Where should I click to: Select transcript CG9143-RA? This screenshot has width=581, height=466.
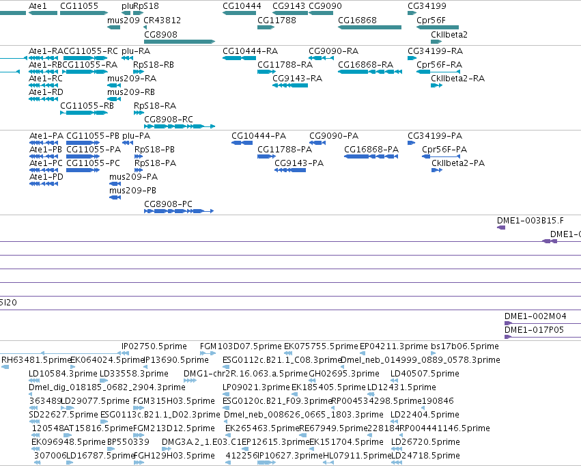point(290,85)
